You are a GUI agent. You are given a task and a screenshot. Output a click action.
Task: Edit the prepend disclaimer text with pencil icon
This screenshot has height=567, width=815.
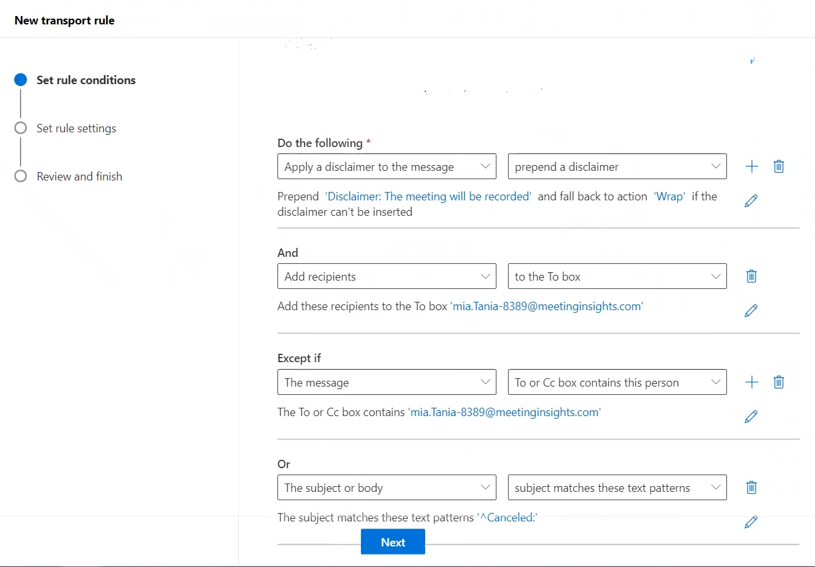(751, 201)
